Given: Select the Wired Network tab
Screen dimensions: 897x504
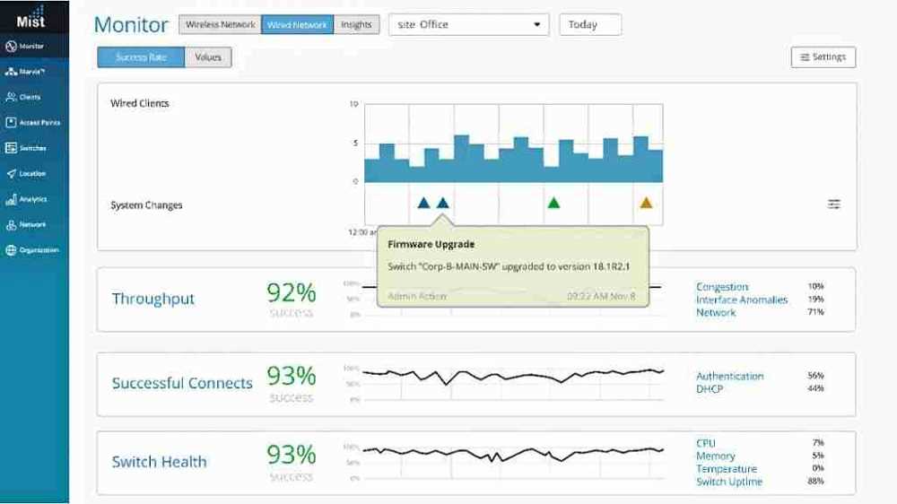Looking at the screenshot, I should click(x=297, y=25).
